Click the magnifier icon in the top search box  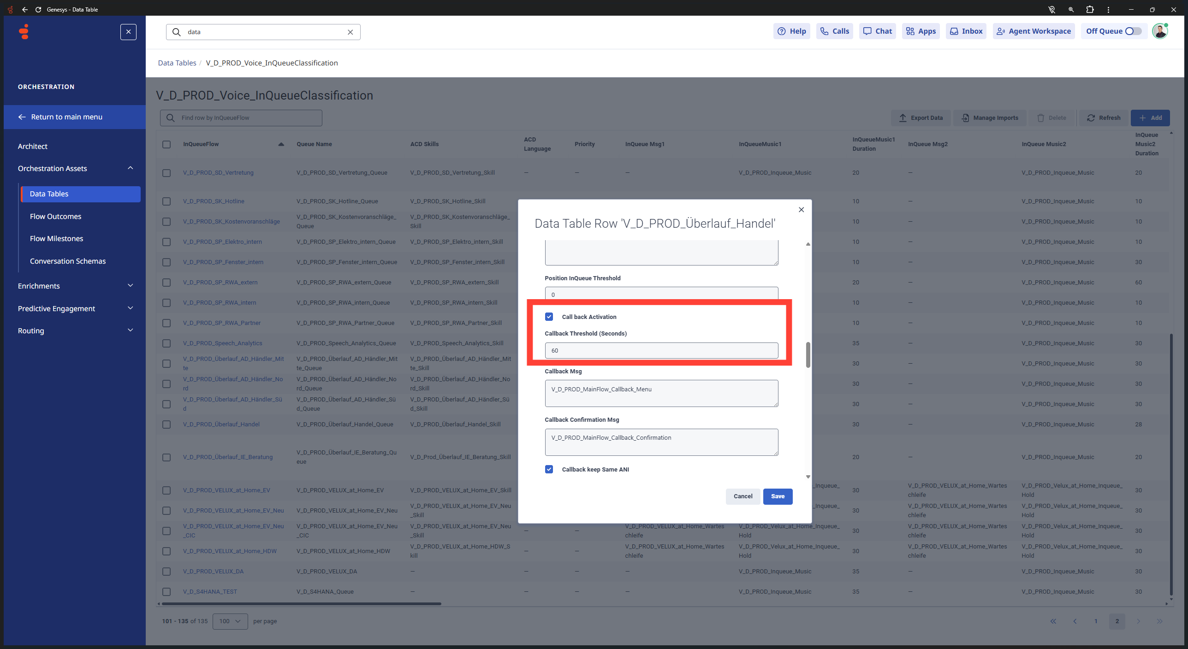point(176,32)
